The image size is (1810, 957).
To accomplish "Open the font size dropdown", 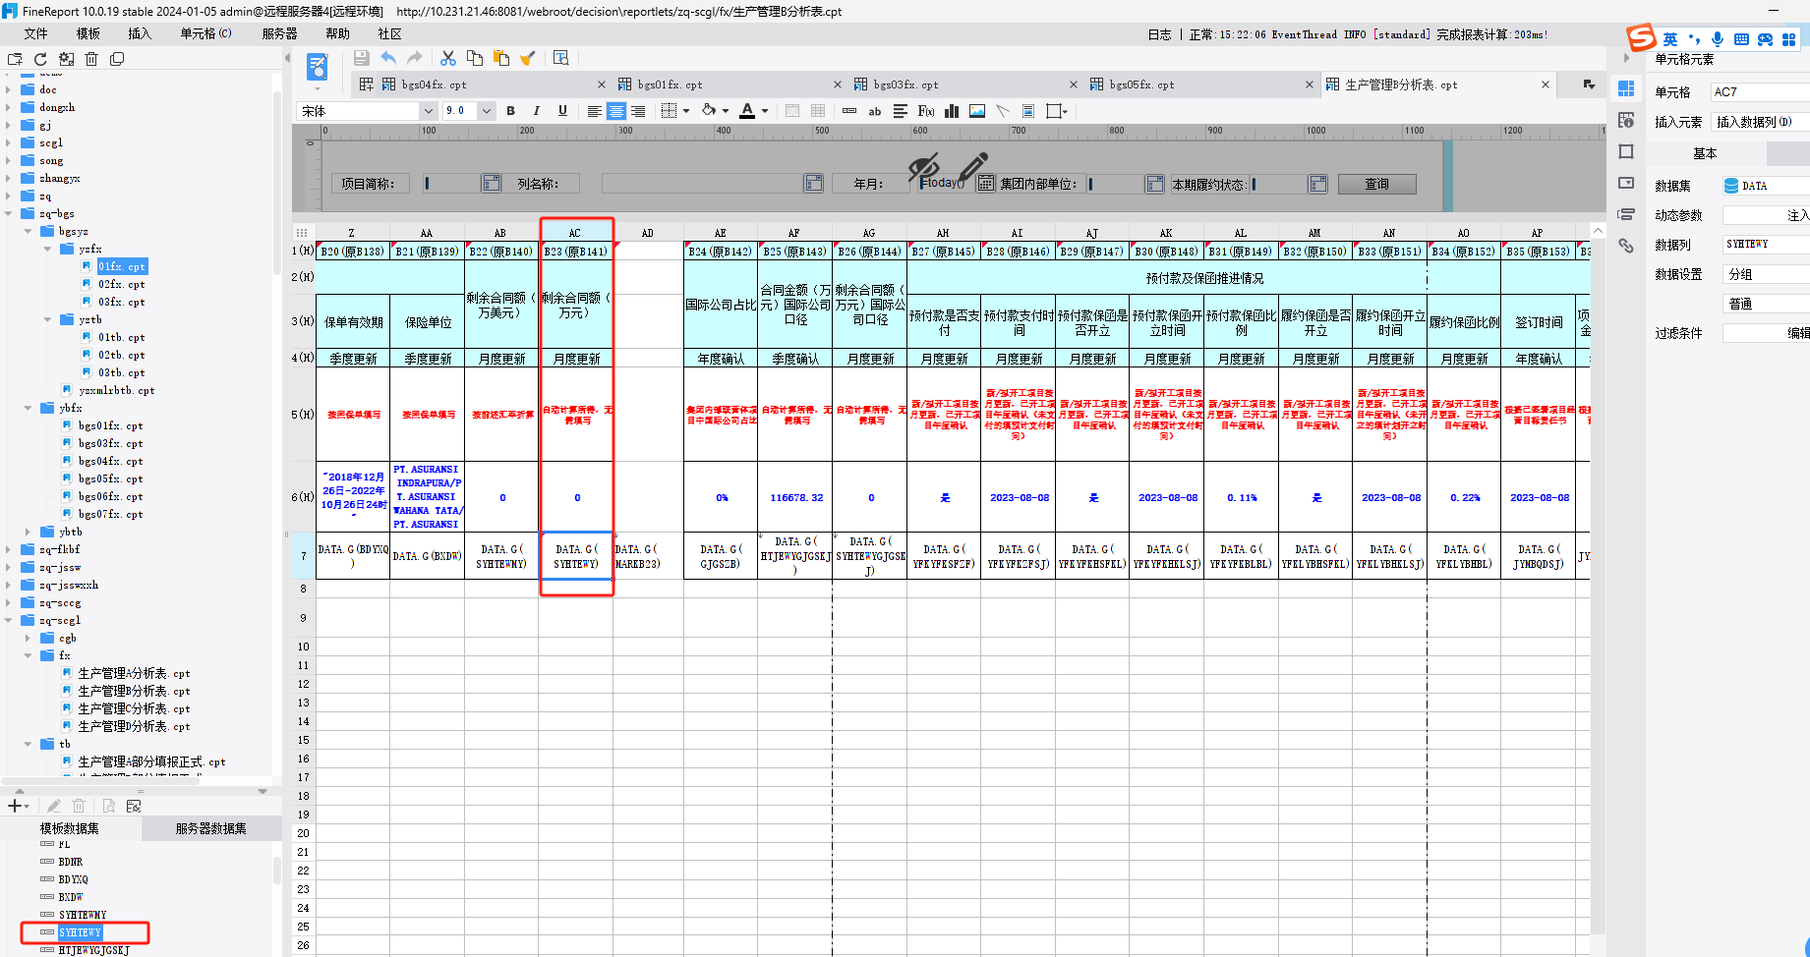I will tap(487, 111).
